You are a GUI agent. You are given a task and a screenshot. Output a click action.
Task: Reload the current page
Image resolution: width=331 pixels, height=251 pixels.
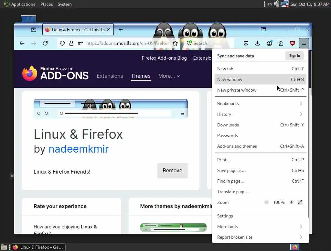tap(45, 44)
